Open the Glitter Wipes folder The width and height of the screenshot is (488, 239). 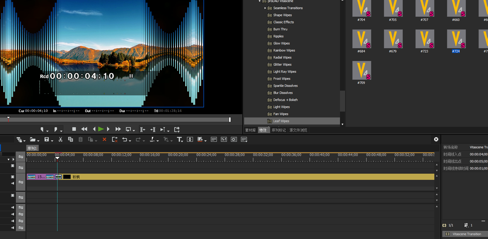click(x=282, y=64)
